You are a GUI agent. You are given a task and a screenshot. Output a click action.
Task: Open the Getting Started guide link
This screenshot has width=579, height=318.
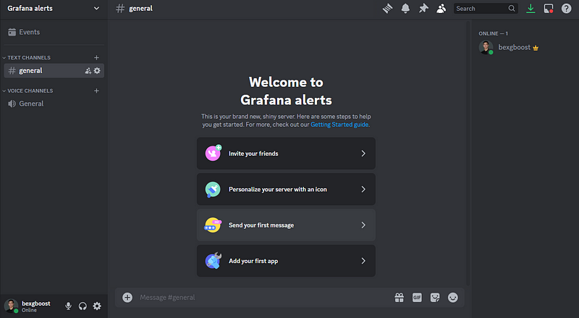click(339, 125)
